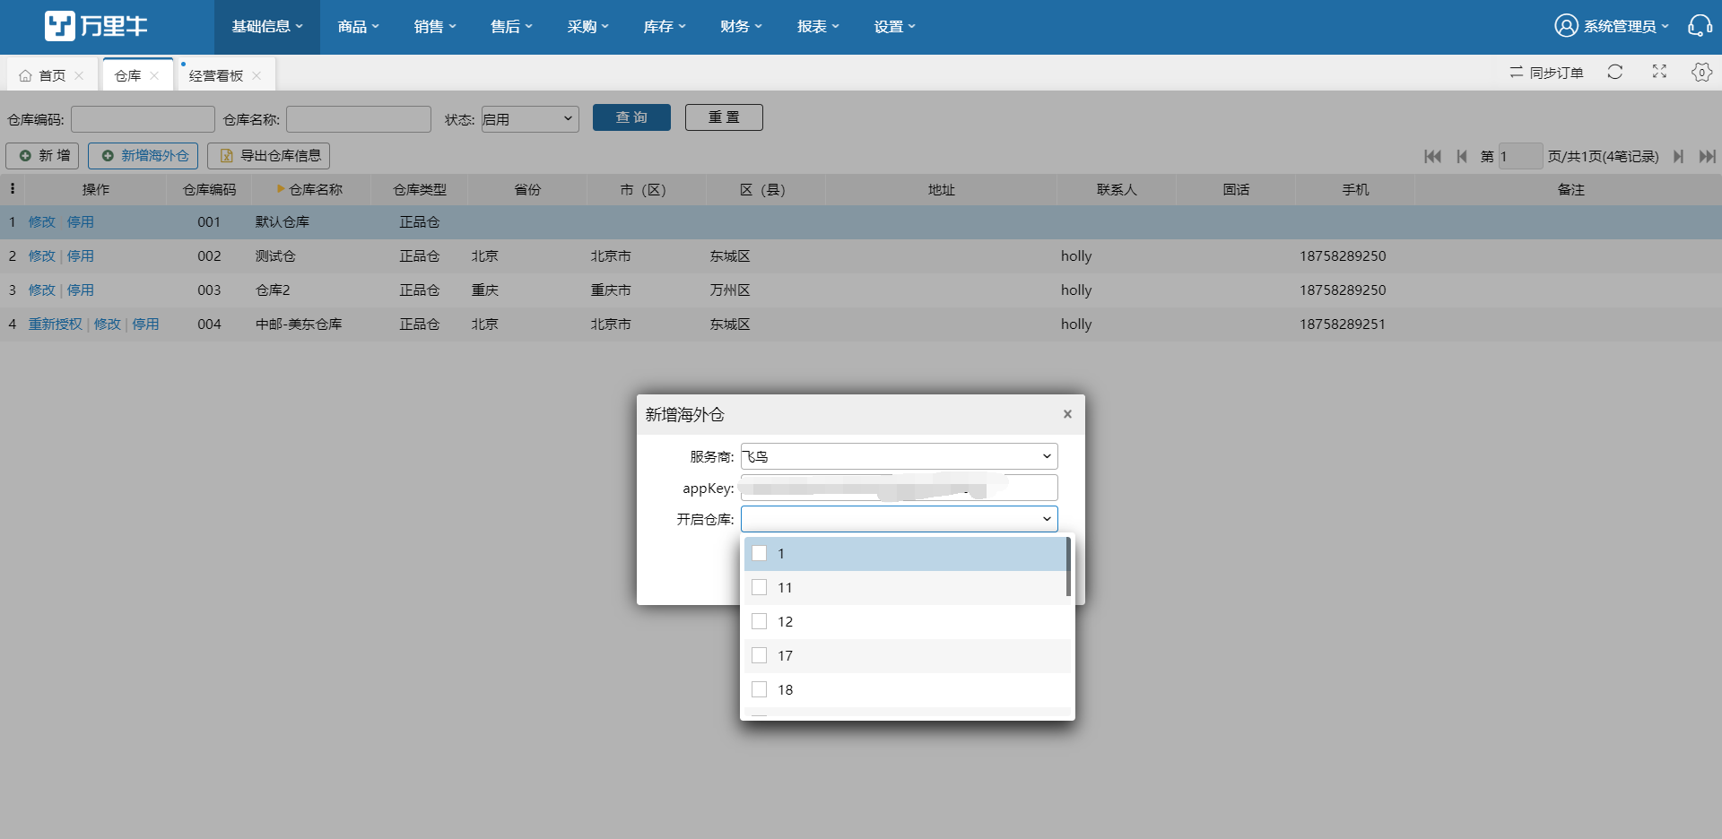
Task: Click phone number 18758289251
Action: (x=1343, y=324)
